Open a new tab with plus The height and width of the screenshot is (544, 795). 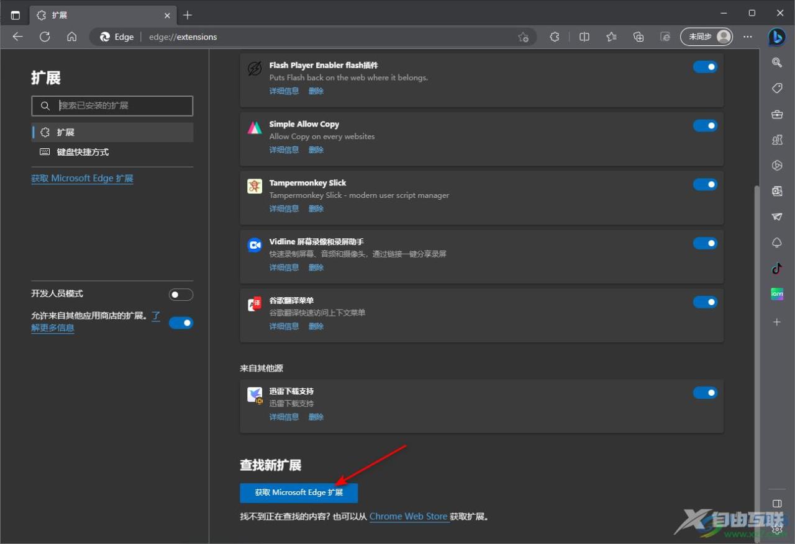click(x=188, y=15)
